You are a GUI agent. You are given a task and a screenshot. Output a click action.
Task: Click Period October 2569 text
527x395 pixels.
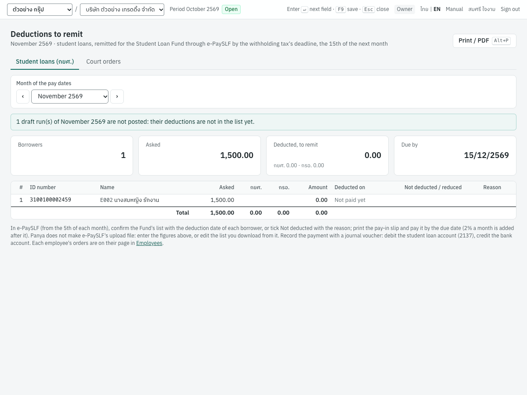[194, 9]
